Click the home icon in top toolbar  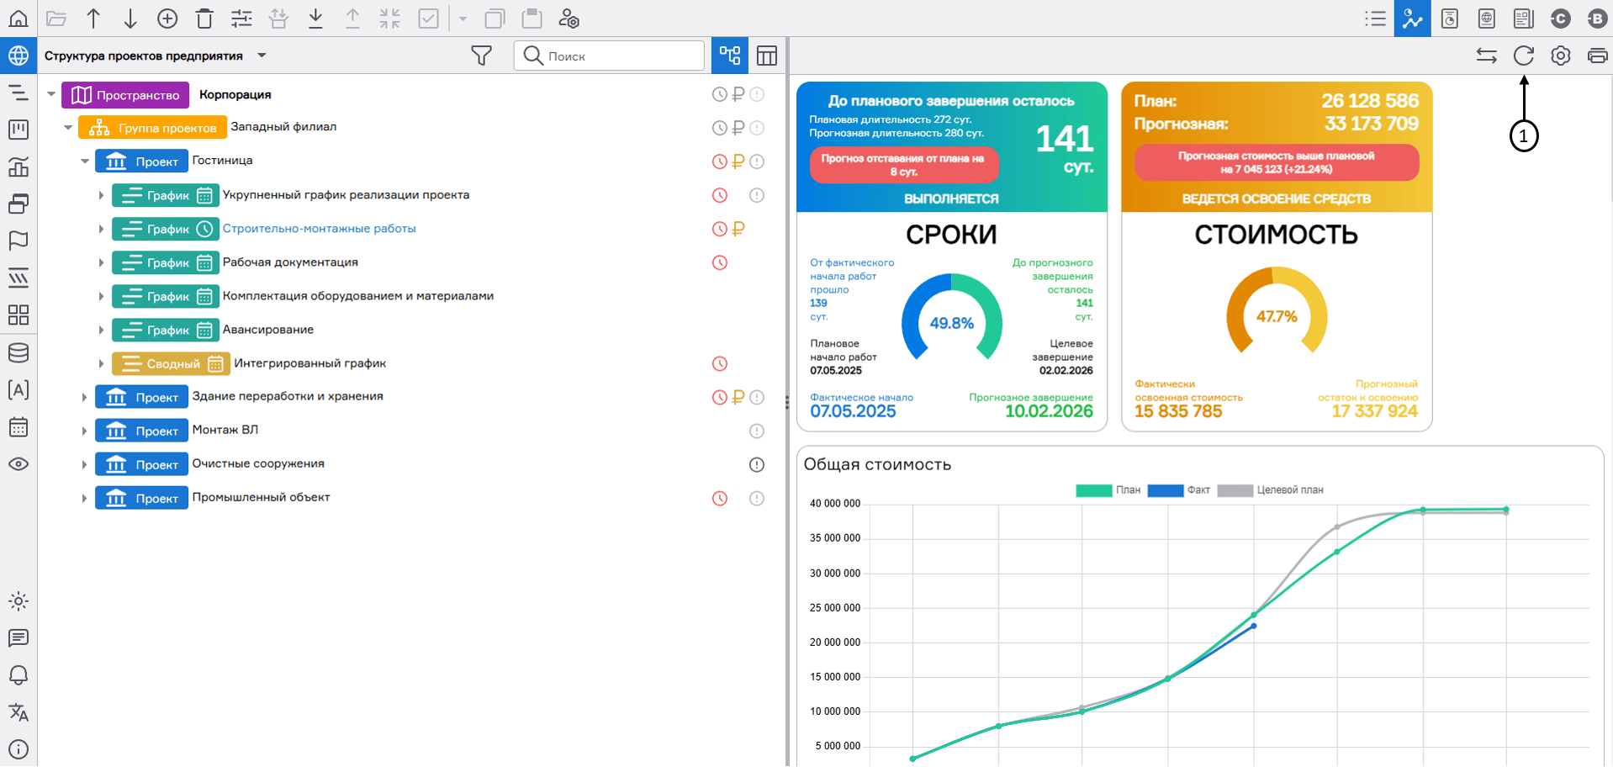point(19,19)
